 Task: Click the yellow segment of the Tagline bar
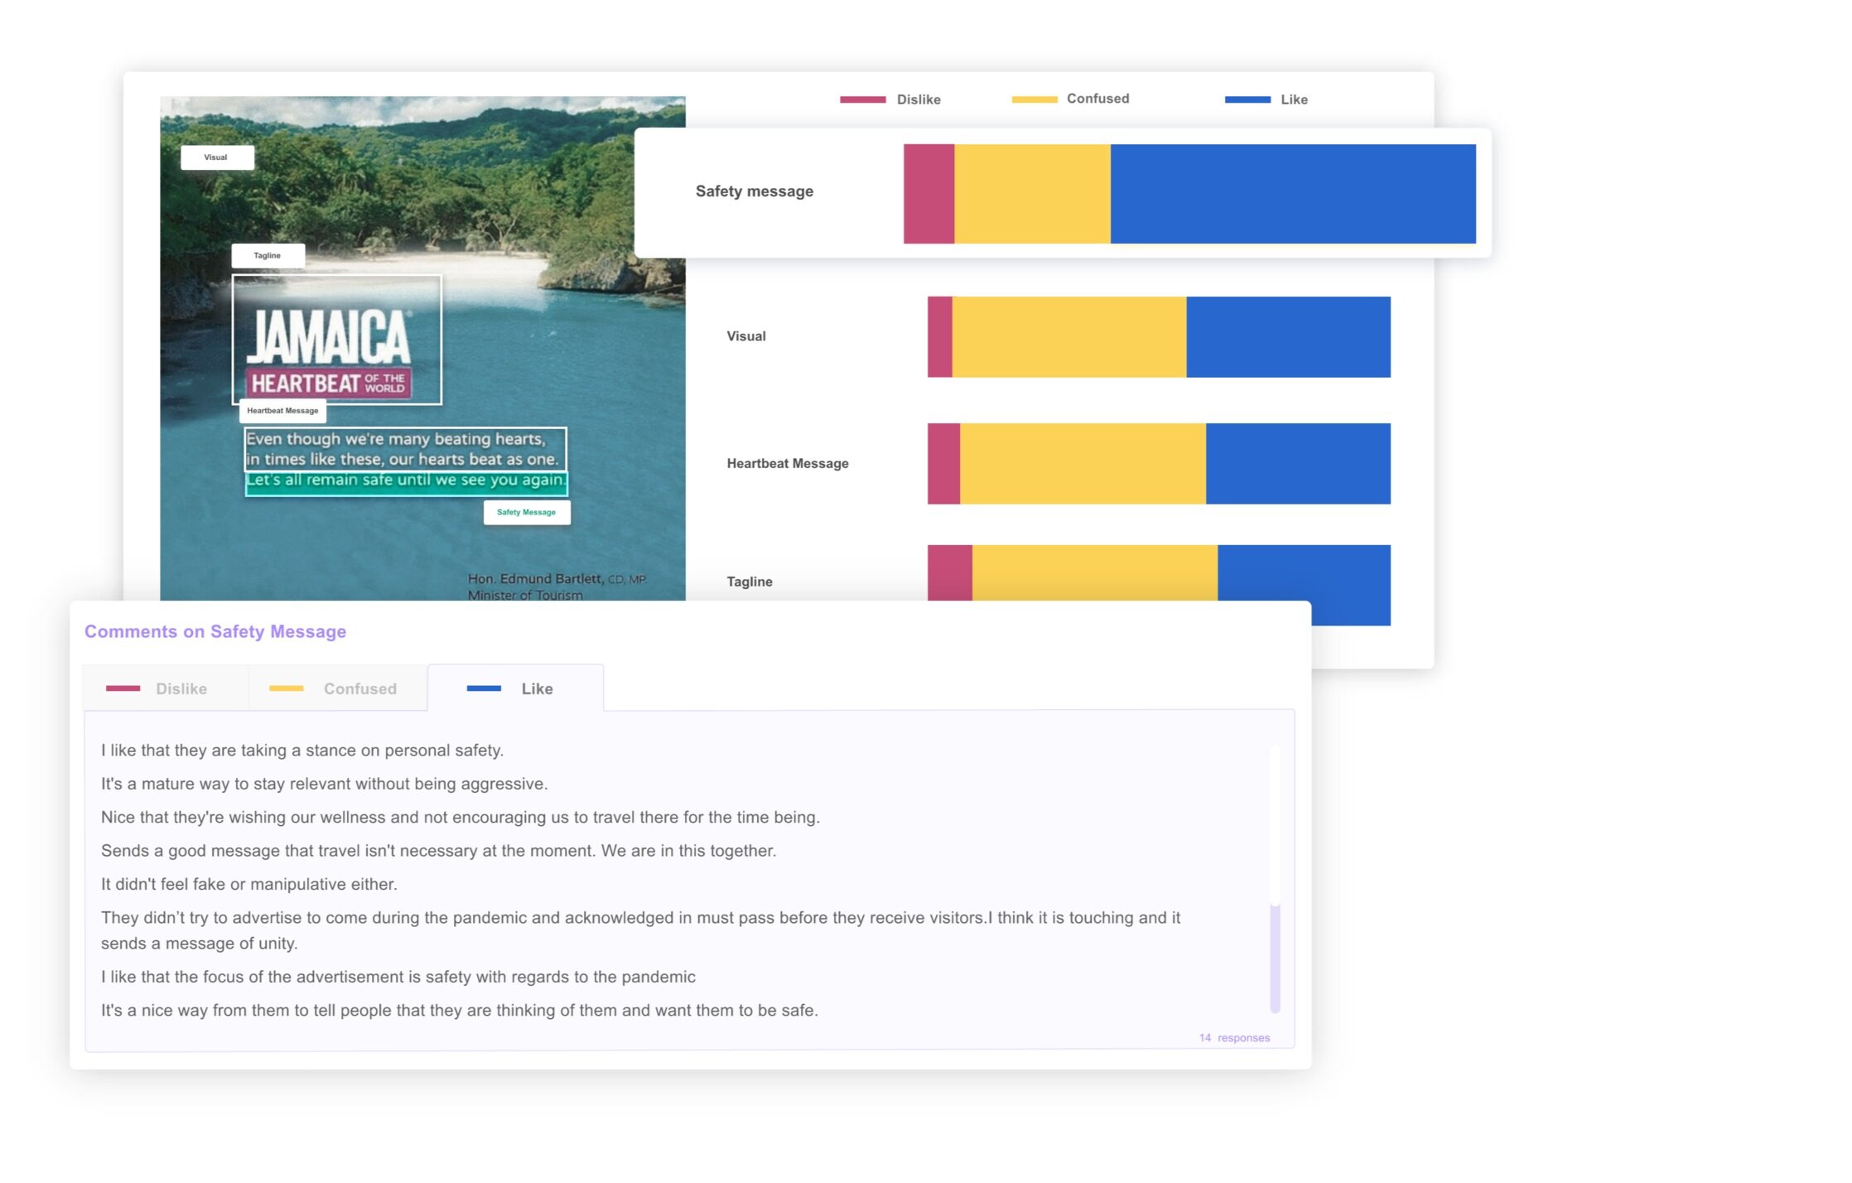1093,572
